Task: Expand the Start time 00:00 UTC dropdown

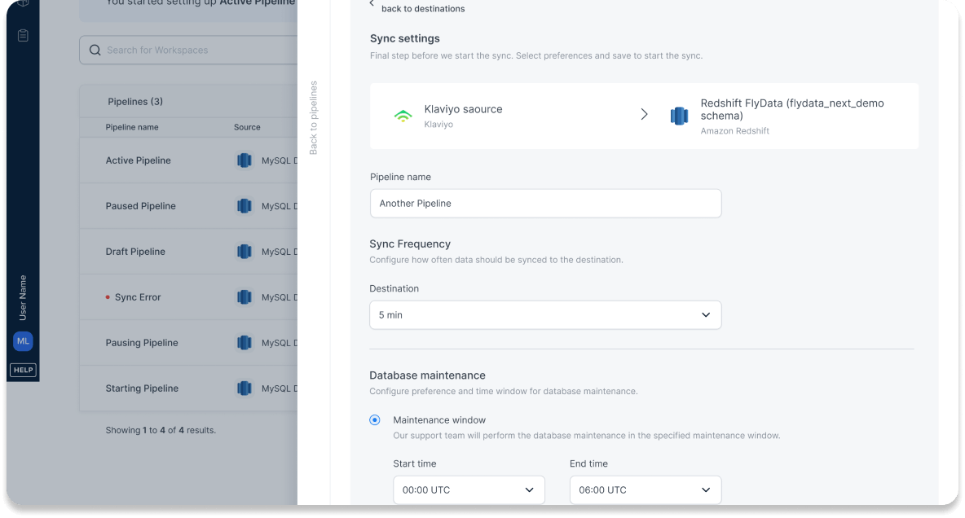Action: pyautogui.click(x=469, y=490)
